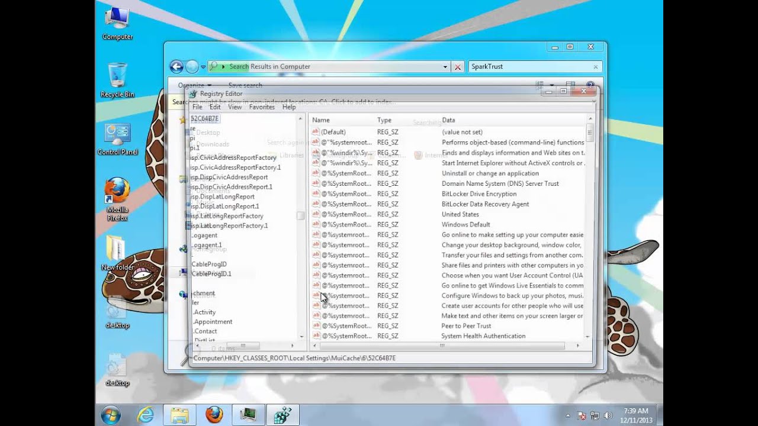Select isp.CivicAddressReportFactory.1 tree key

pyautogui.click(x=236, y=167)
